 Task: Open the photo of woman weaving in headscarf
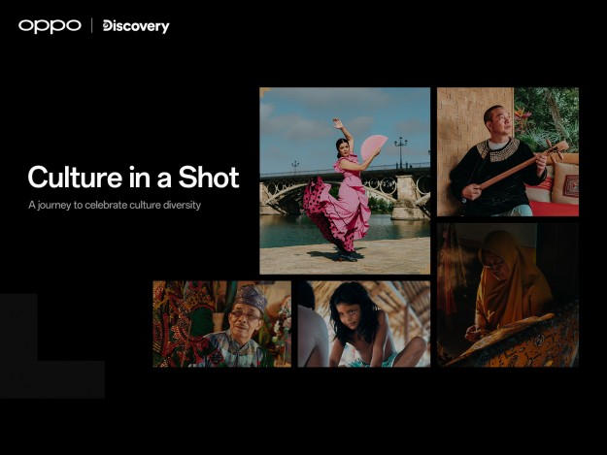(x=507, y=295)
